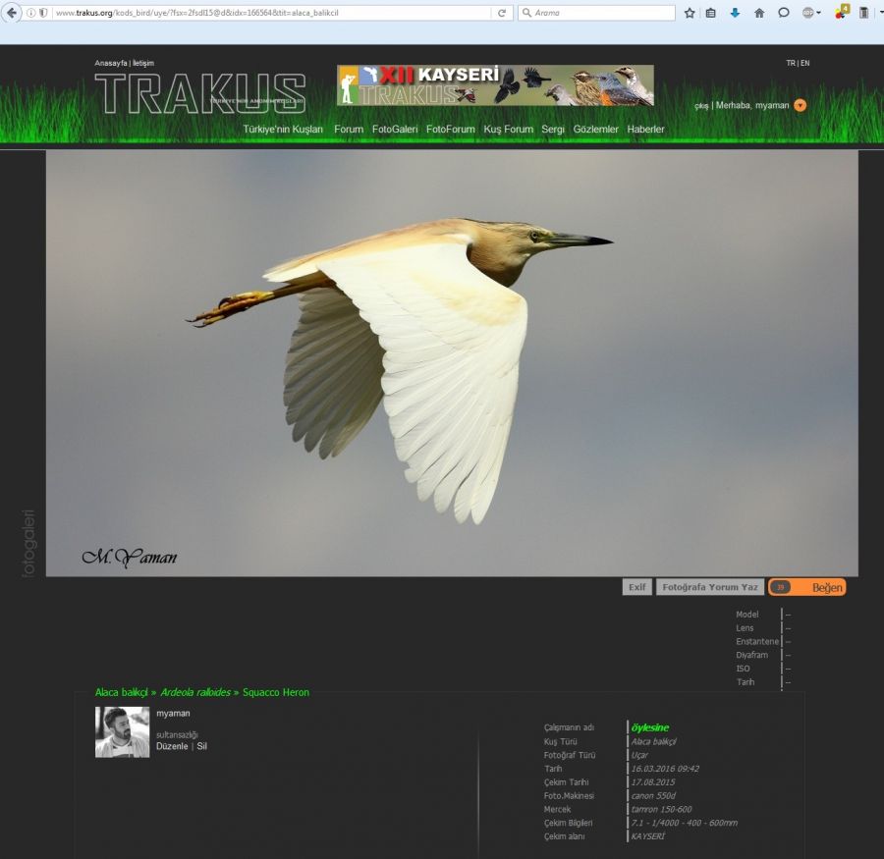The width and height of the screenshot is (884, 859).
Task: Open the site information icon in address bar
Action: 30,13
